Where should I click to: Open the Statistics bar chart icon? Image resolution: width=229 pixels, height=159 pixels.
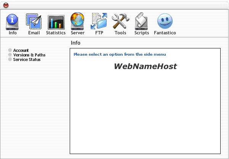(56, 22)
